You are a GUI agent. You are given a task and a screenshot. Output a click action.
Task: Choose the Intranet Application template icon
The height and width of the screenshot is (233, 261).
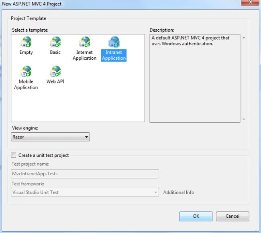point(114,42)
